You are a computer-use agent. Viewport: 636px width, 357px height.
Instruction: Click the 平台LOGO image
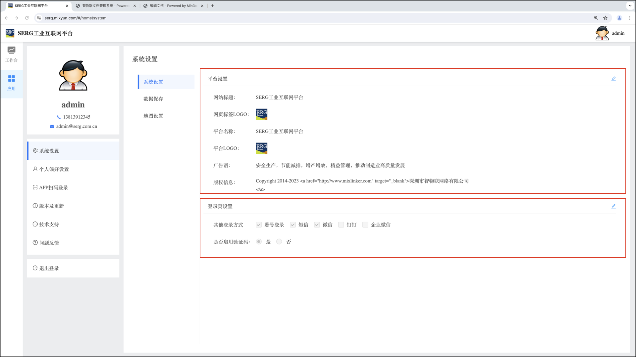point(261,148)
